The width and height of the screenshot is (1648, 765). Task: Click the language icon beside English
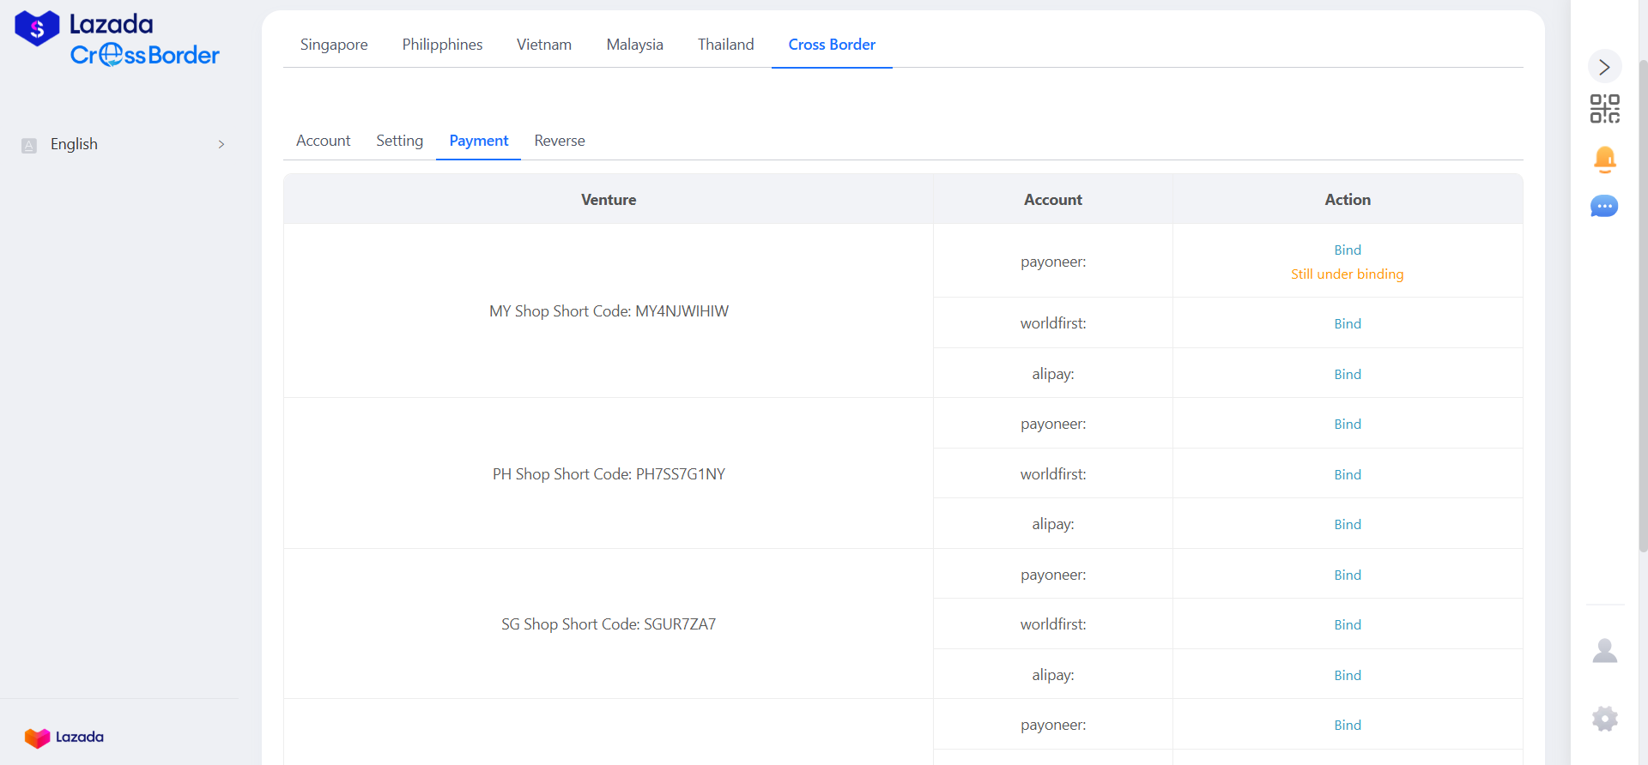point(29,145)
